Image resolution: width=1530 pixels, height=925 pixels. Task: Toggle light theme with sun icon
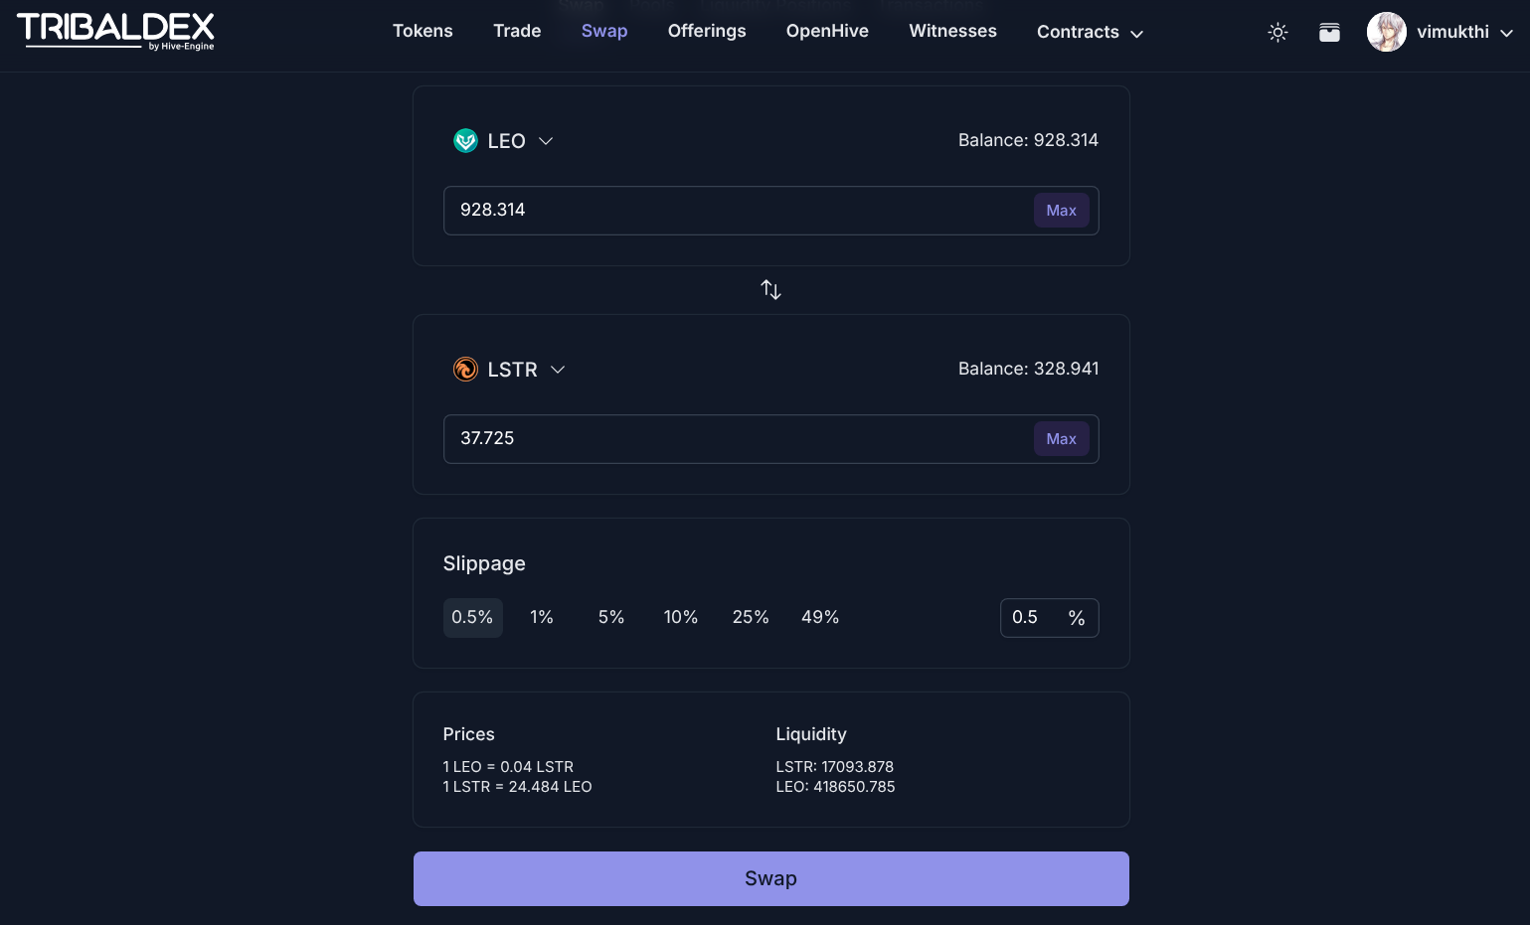click(1277, 33)
